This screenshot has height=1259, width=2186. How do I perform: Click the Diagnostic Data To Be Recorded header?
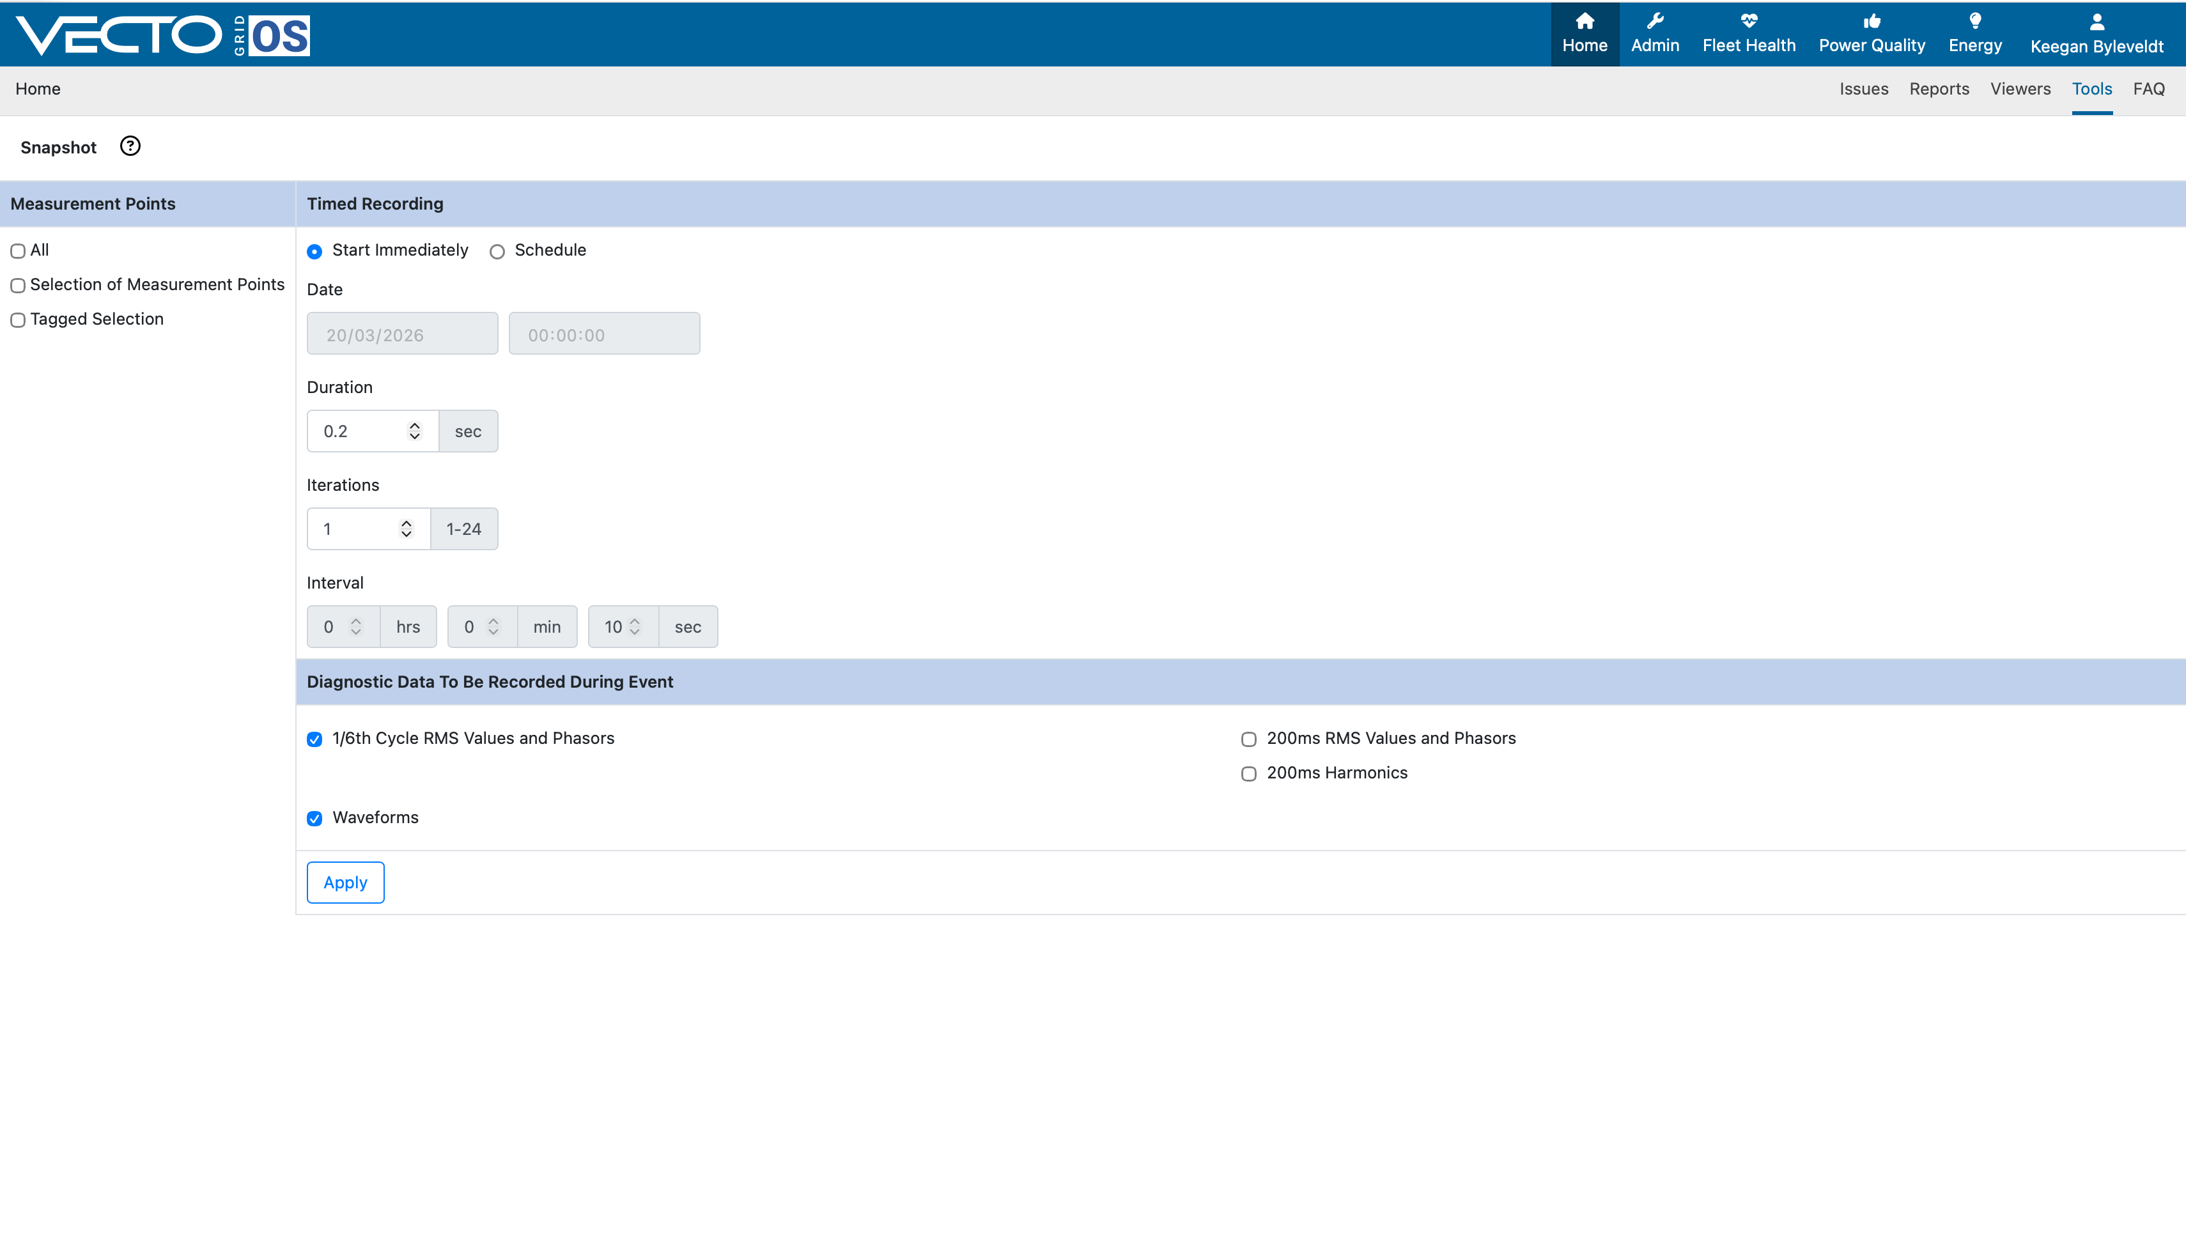1241,681
